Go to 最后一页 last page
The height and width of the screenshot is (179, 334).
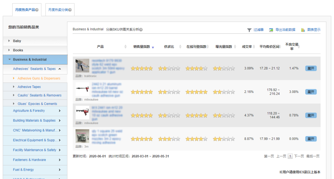(x=313, y=156)
